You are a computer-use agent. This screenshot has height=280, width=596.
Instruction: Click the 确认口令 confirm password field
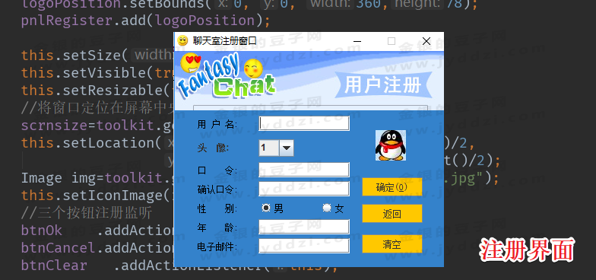[304, 189]
